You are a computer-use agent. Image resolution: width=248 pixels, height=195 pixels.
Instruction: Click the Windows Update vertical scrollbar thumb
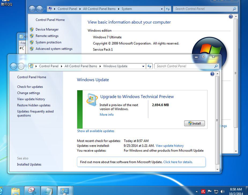(217, 120)
